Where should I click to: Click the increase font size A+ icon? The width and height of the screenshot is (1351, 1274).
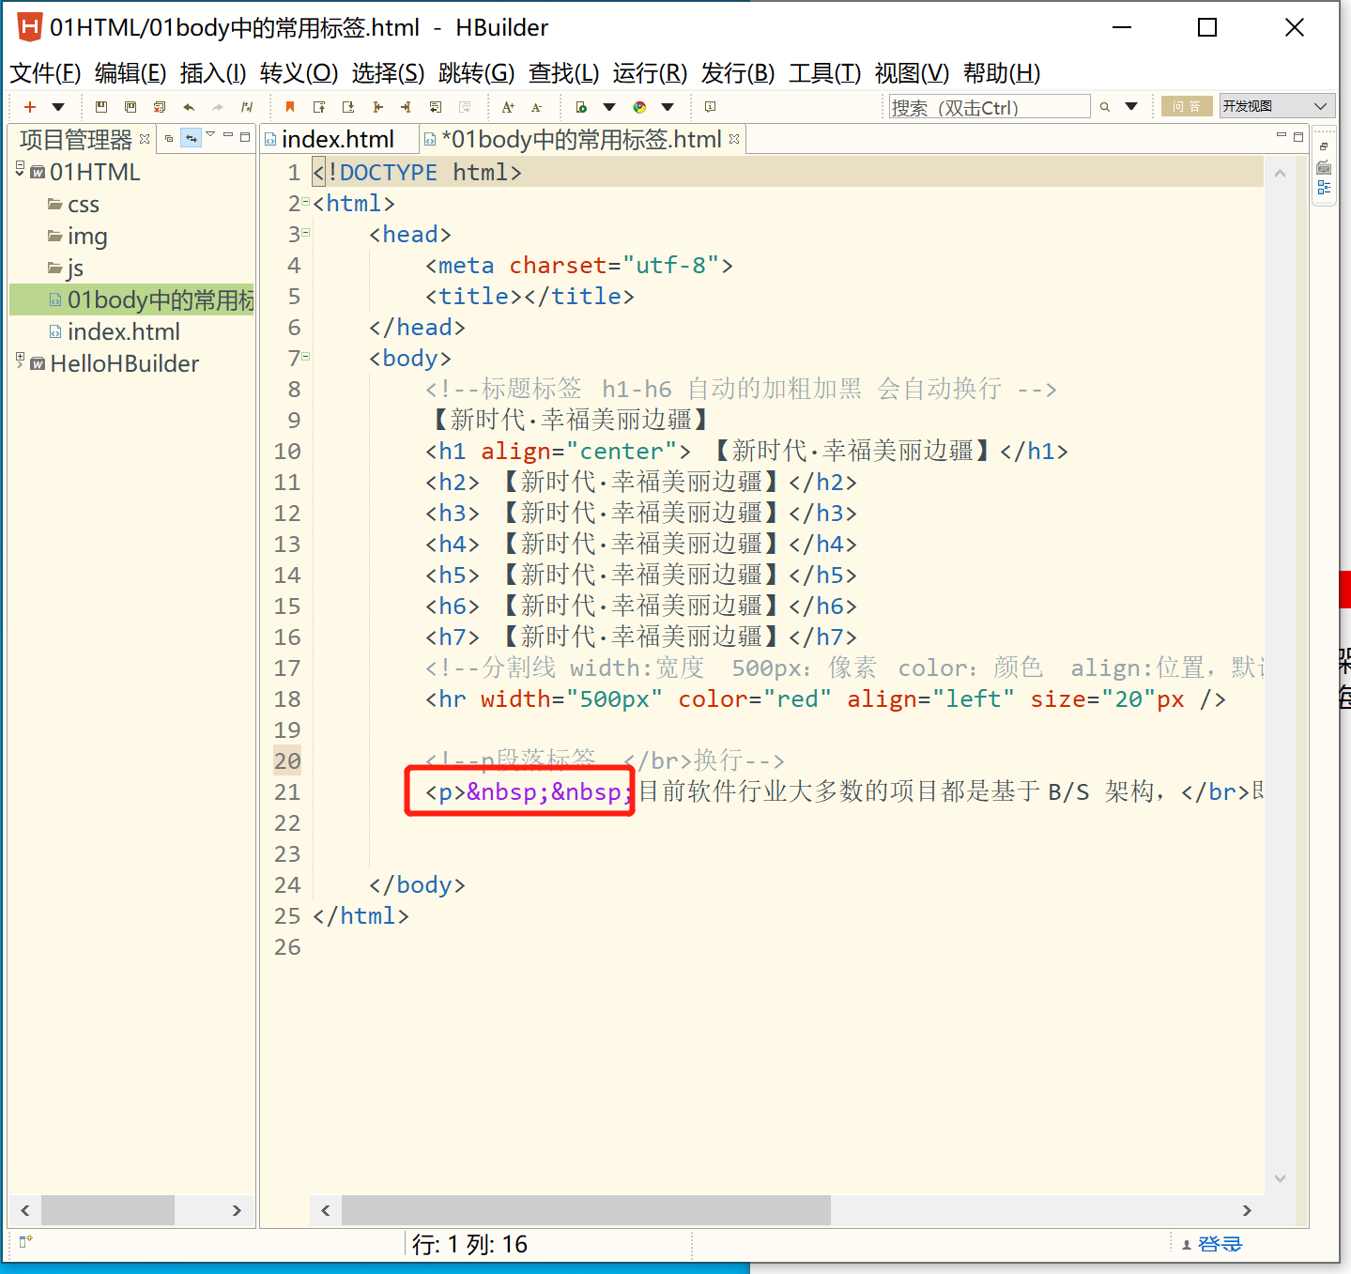click(x=508, y=107)
